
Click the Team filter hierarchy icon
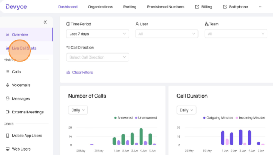pyautogui.click(x=207, y=24)
